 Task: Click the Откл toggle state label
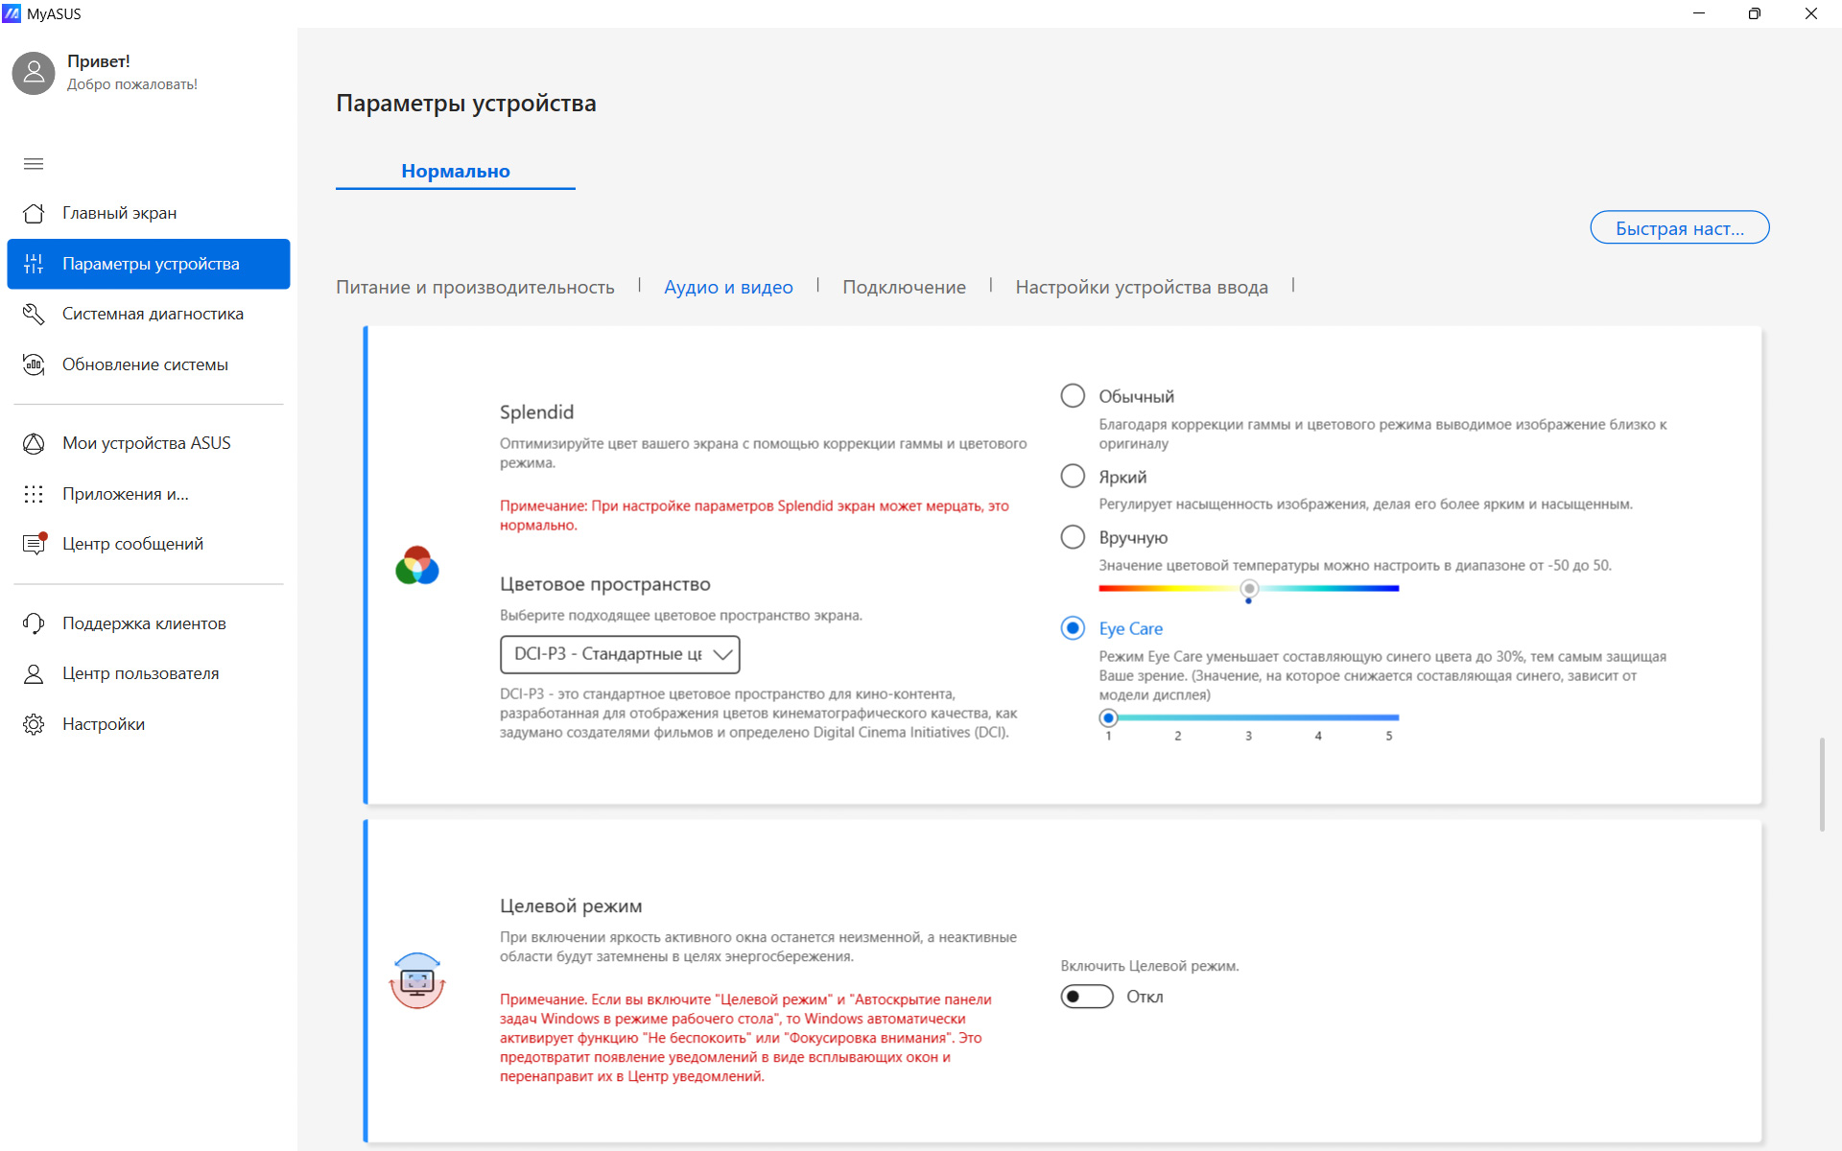tap(1145, 997)
